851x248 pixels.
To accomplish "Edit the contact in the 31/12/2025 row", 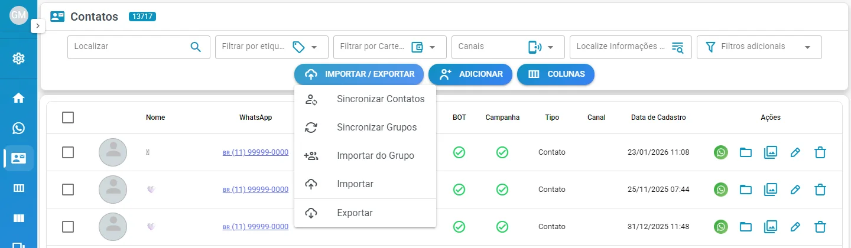I will [795, 227].
